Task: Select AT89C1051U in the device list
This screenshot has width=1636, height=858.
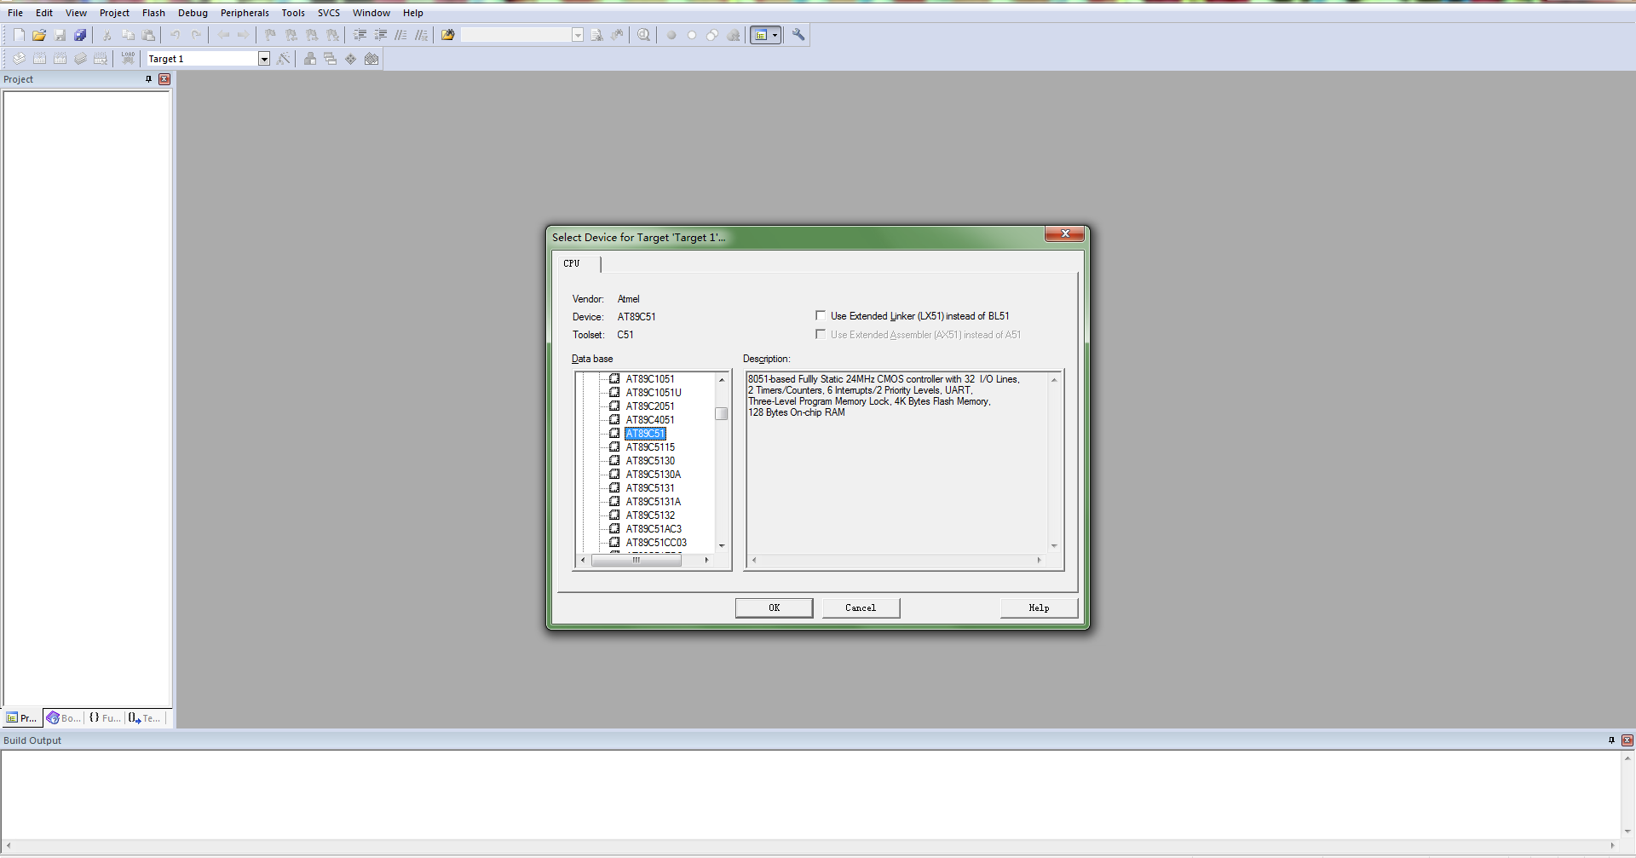Action: [x=654, y=393]
